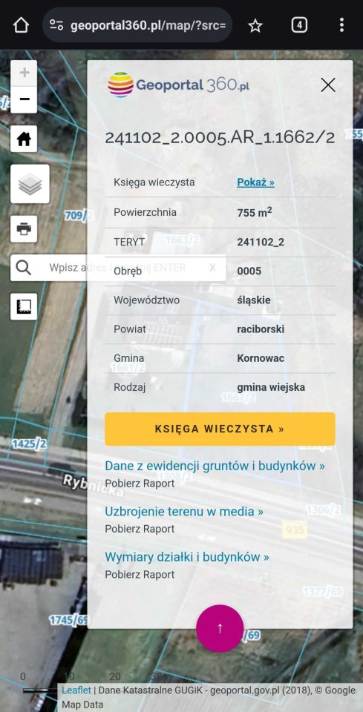Screen dimensions: 363x712
Task: Open Wymiary działki i budynków link
Action: pyautogui.click(x=187, y=557)
